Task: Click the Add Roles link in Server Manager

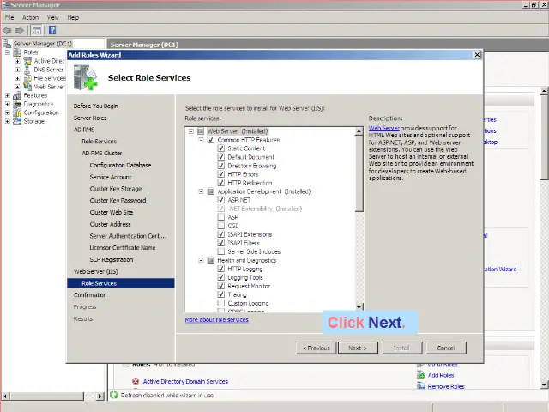Action: 441,375
